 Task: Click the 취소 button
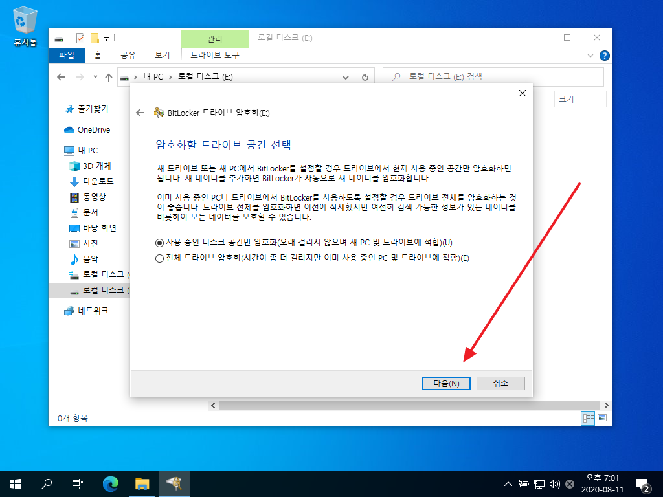[x=500, y=383]
